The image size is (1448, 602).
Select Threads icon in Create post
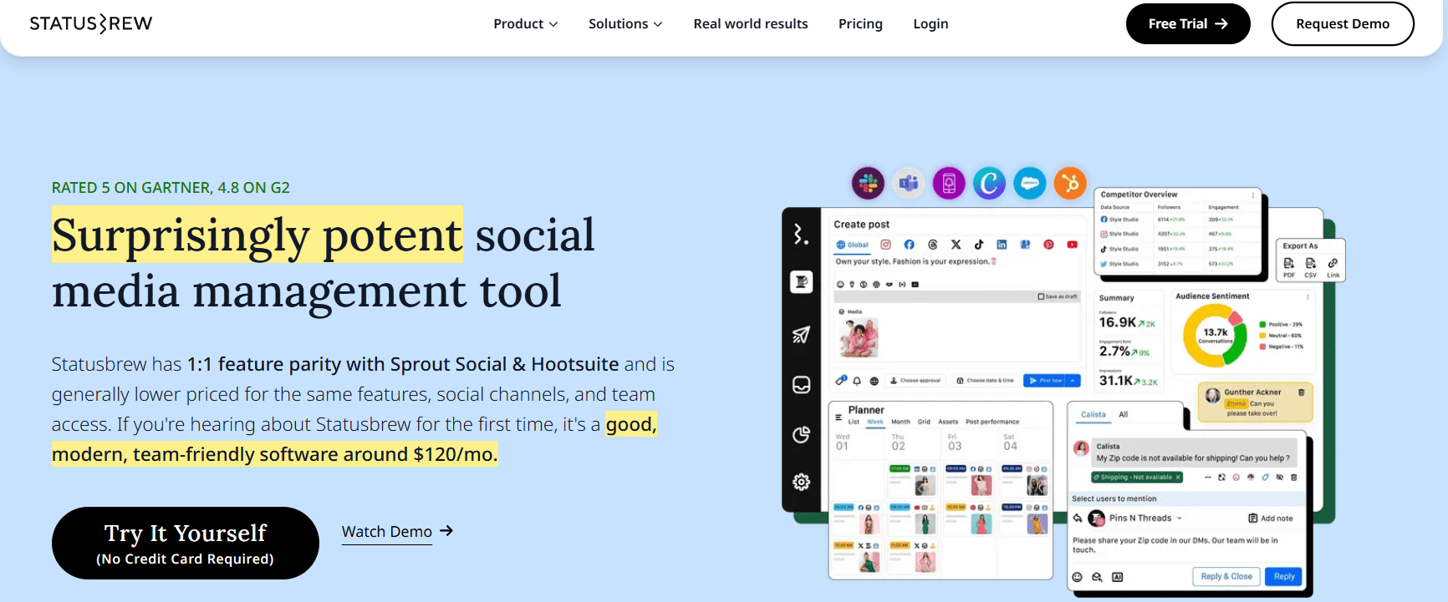click(932, 245)
